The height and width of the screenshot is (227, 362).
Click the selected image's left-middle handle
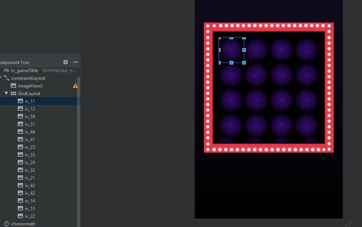point(220,50)
